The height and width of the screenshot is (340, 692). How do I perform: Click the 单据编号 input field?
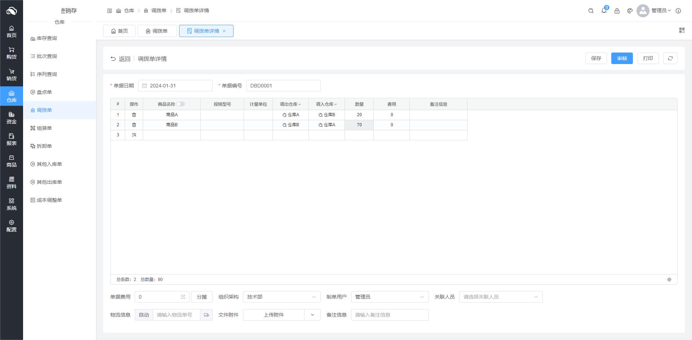(x=283, y=86)
